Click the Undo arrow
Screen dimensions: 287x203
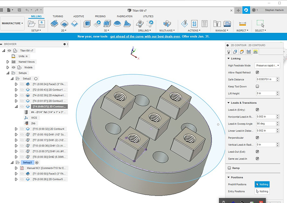pos(27,10)
